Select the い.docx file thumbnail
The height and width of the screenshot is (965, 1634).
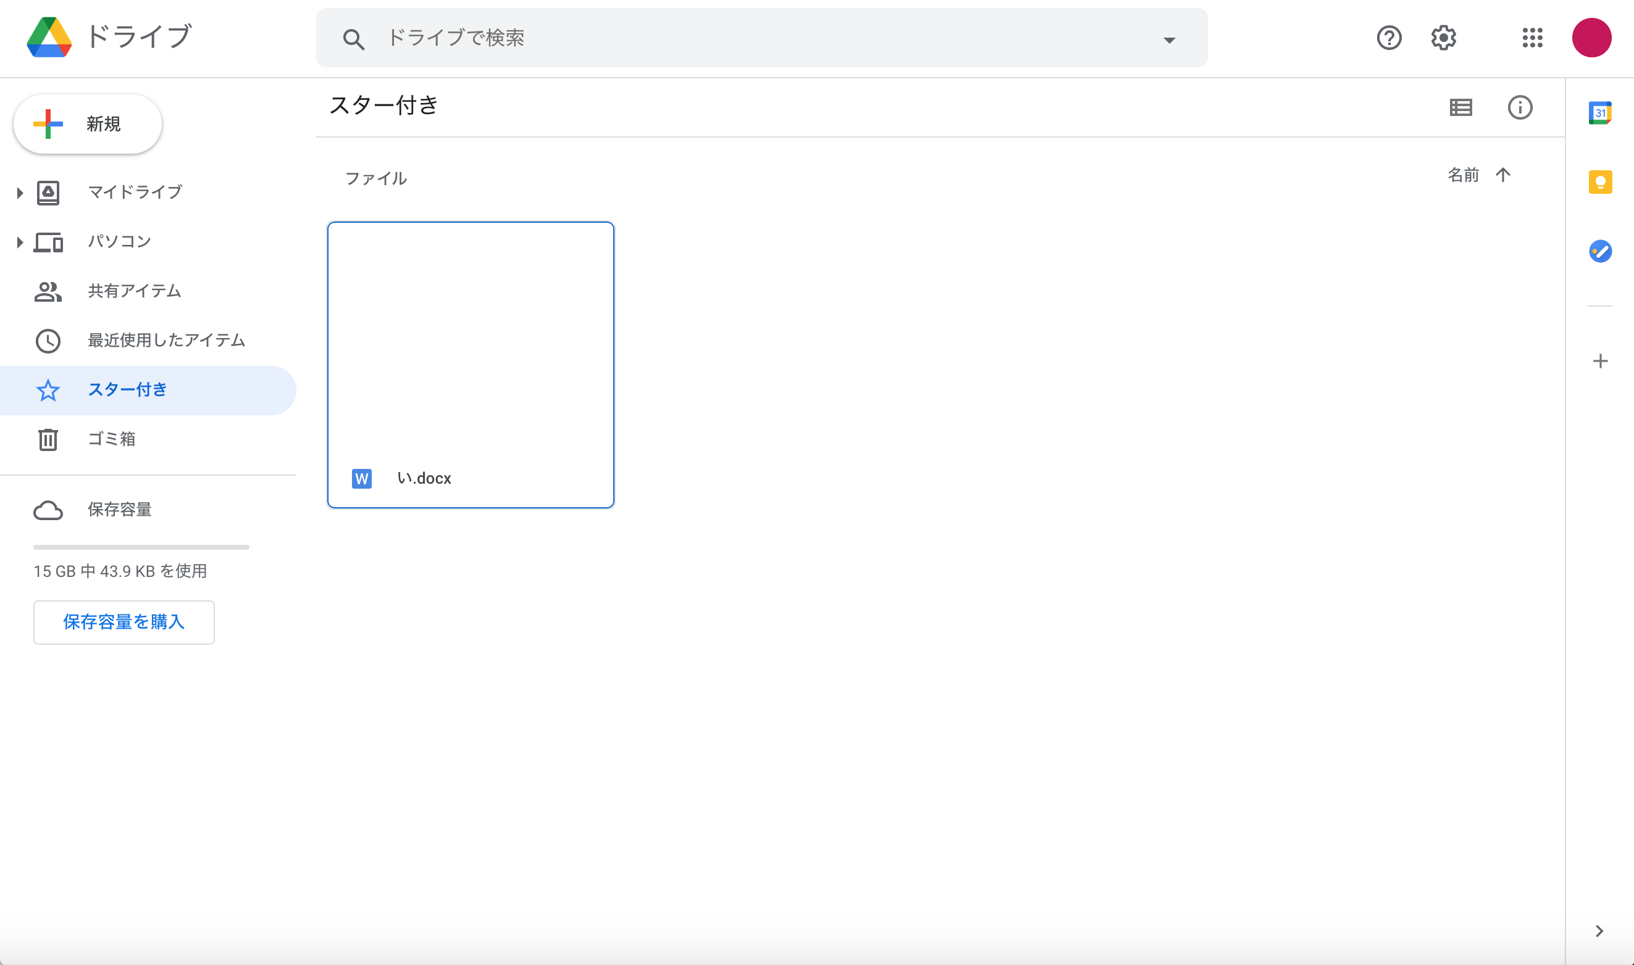(471, 365)
